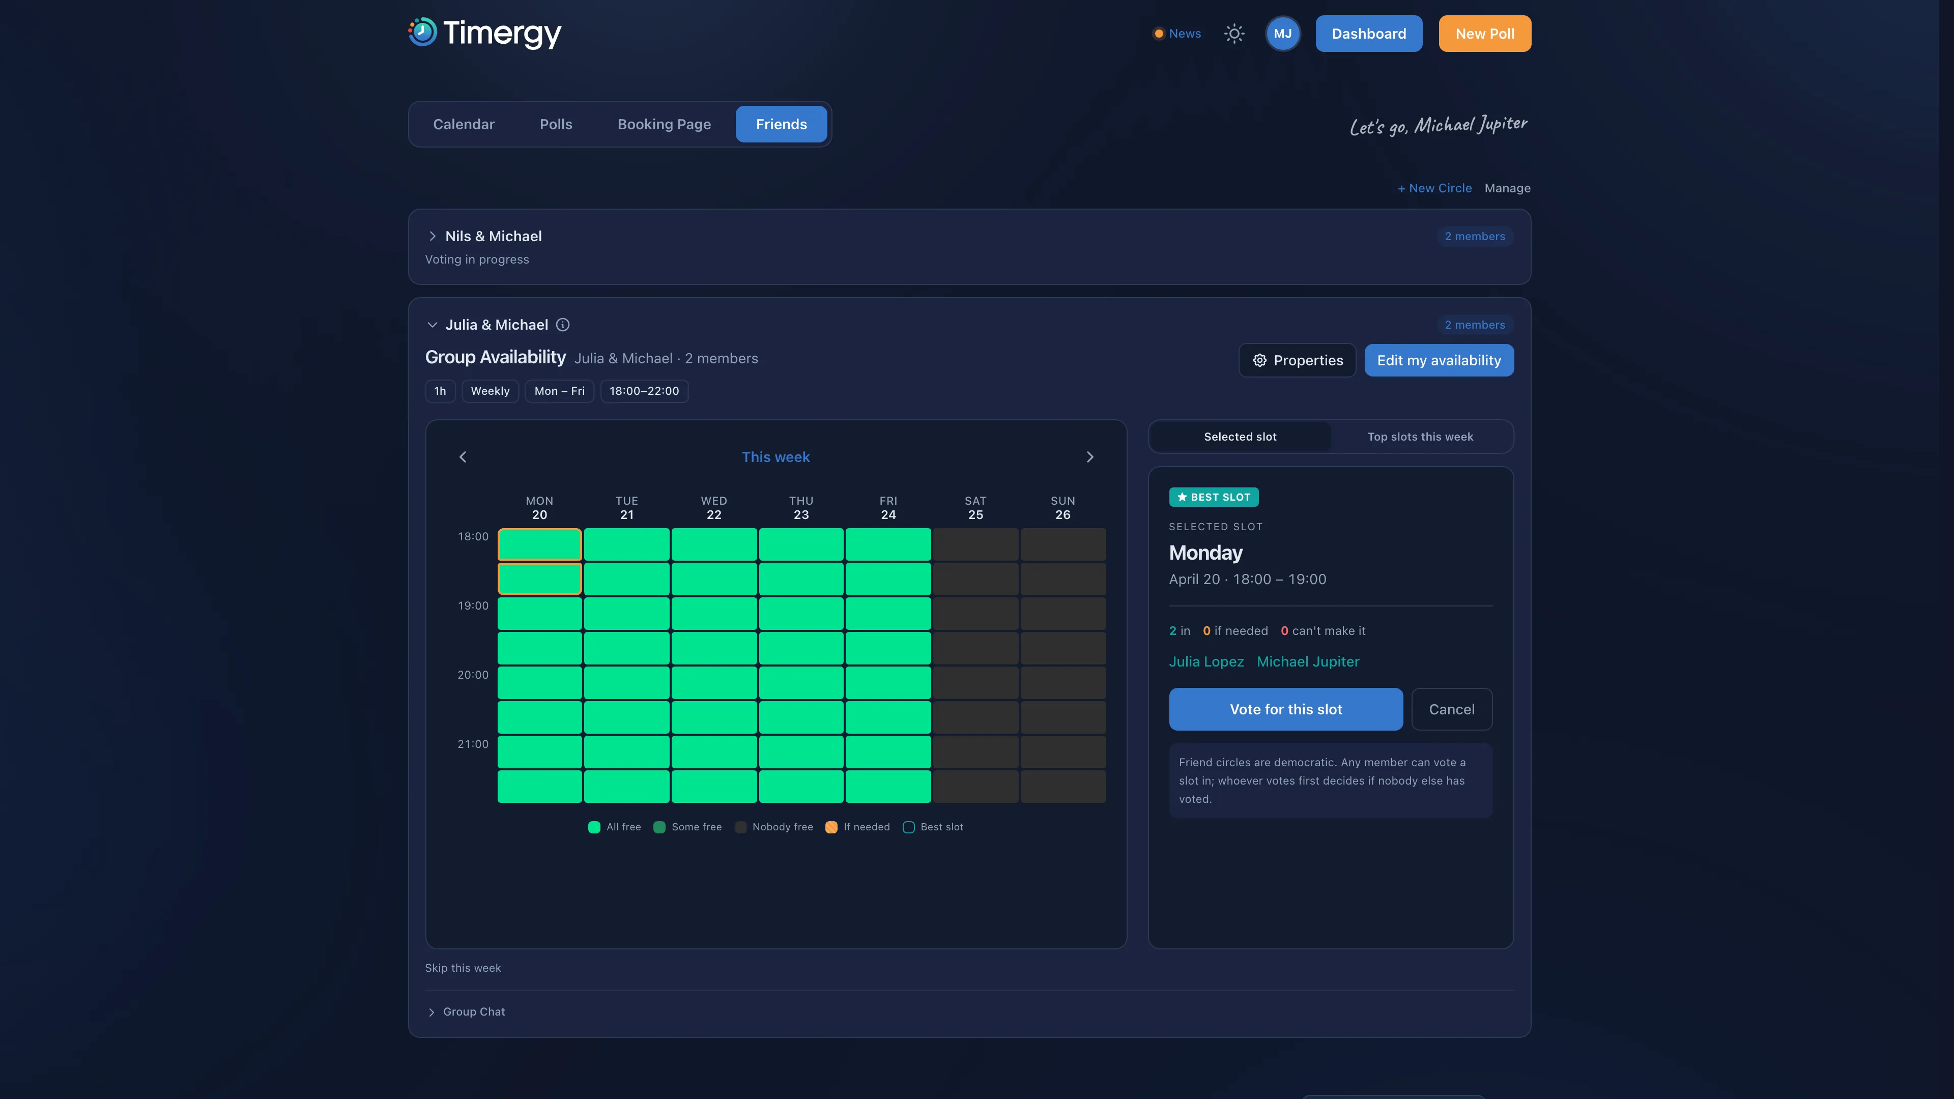Switch to the Polls tab
The height and width of the screenshot is (1099, 1954).
556,124
